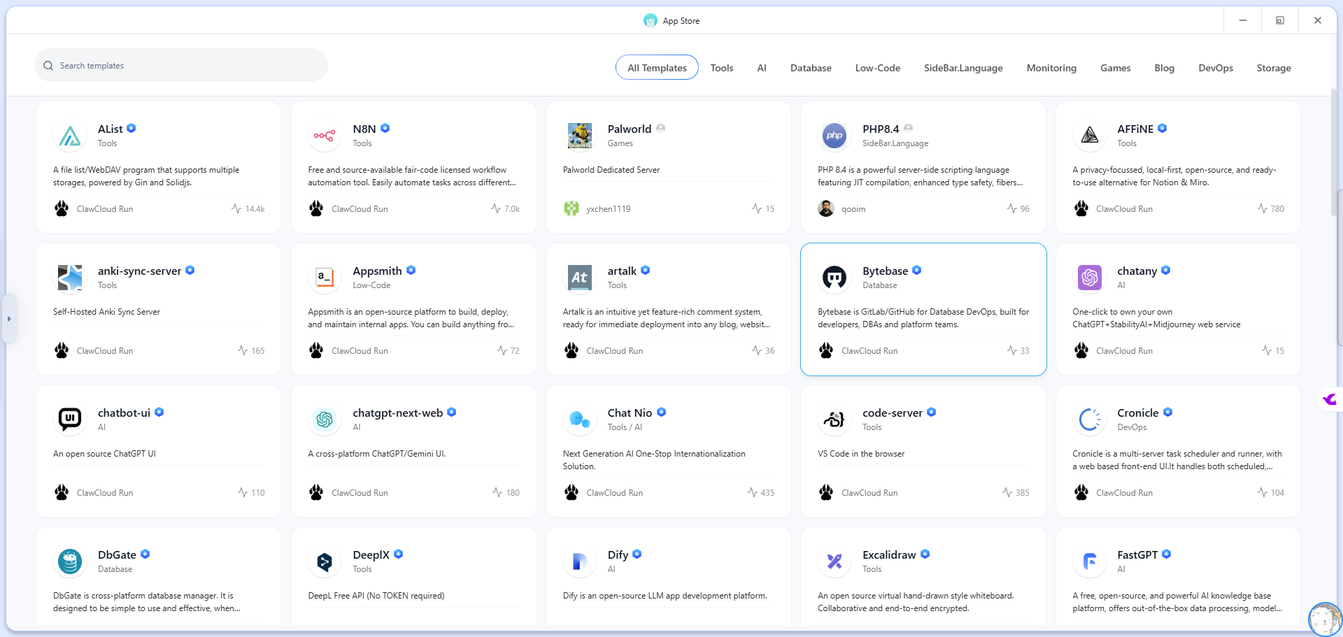
Task: Click the chatany purple logo icon
Action: [1089, 278]
